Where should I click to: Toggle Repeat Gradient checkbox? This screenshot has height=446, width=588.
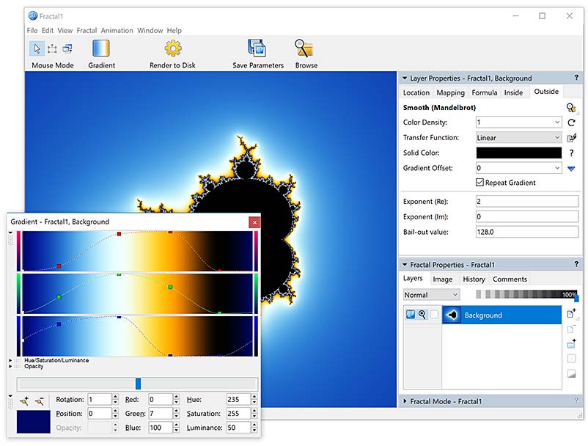(479, 183)
